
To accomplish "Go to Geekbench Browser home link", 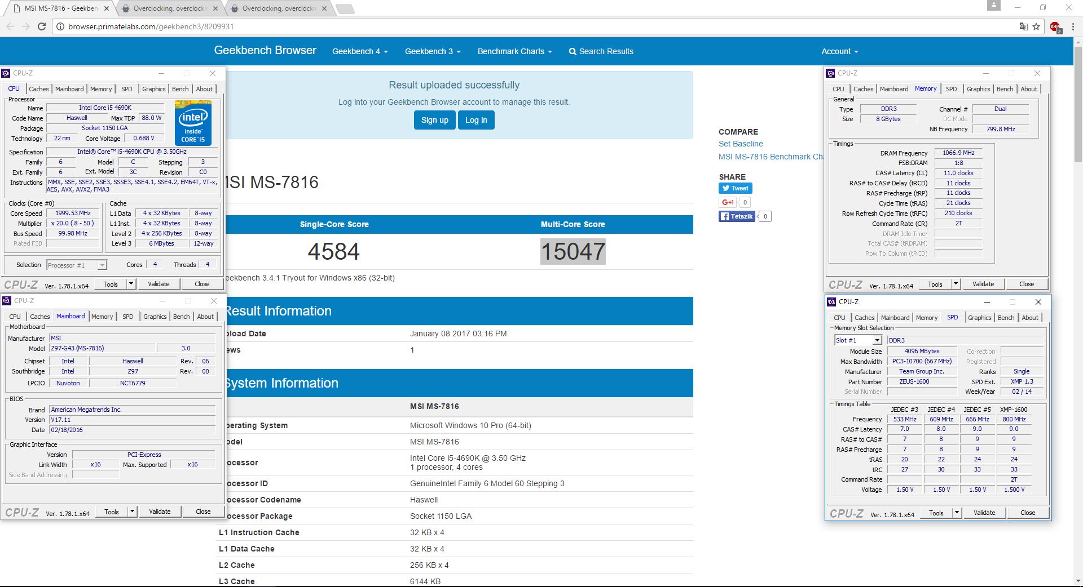I will click(x=265, y=50).
